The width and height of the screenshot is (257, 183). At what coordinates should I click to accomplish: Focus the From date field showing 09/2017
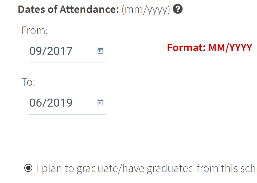coord(67,51)
